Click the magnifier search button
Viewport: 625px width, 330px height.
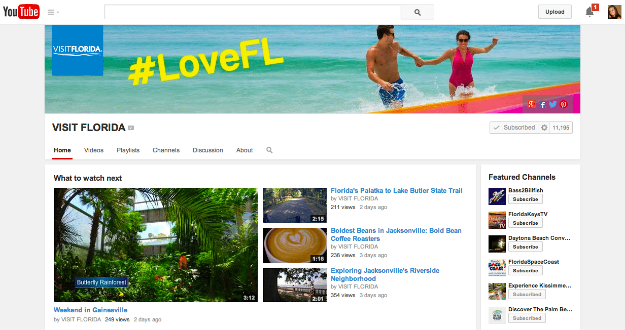click(x=418, y=12)
